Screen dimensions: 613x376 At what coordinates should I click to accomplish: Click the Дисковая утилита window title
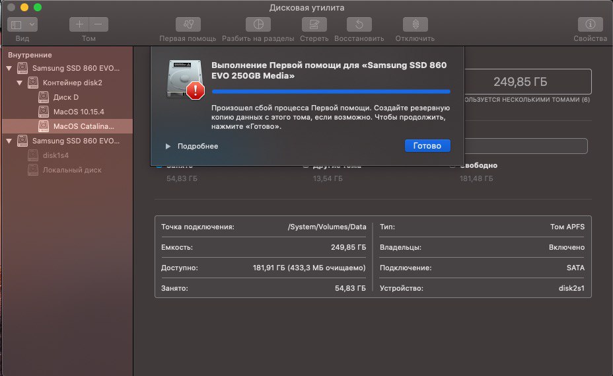pos(306,7)
